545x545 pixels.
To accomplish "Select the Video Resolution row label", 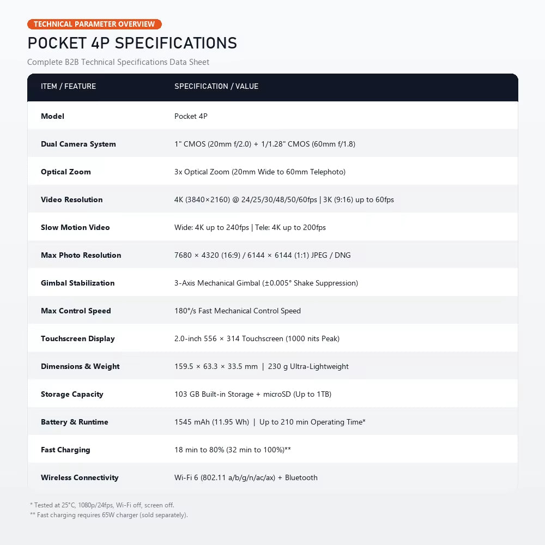I will click(x=71, y=199).
